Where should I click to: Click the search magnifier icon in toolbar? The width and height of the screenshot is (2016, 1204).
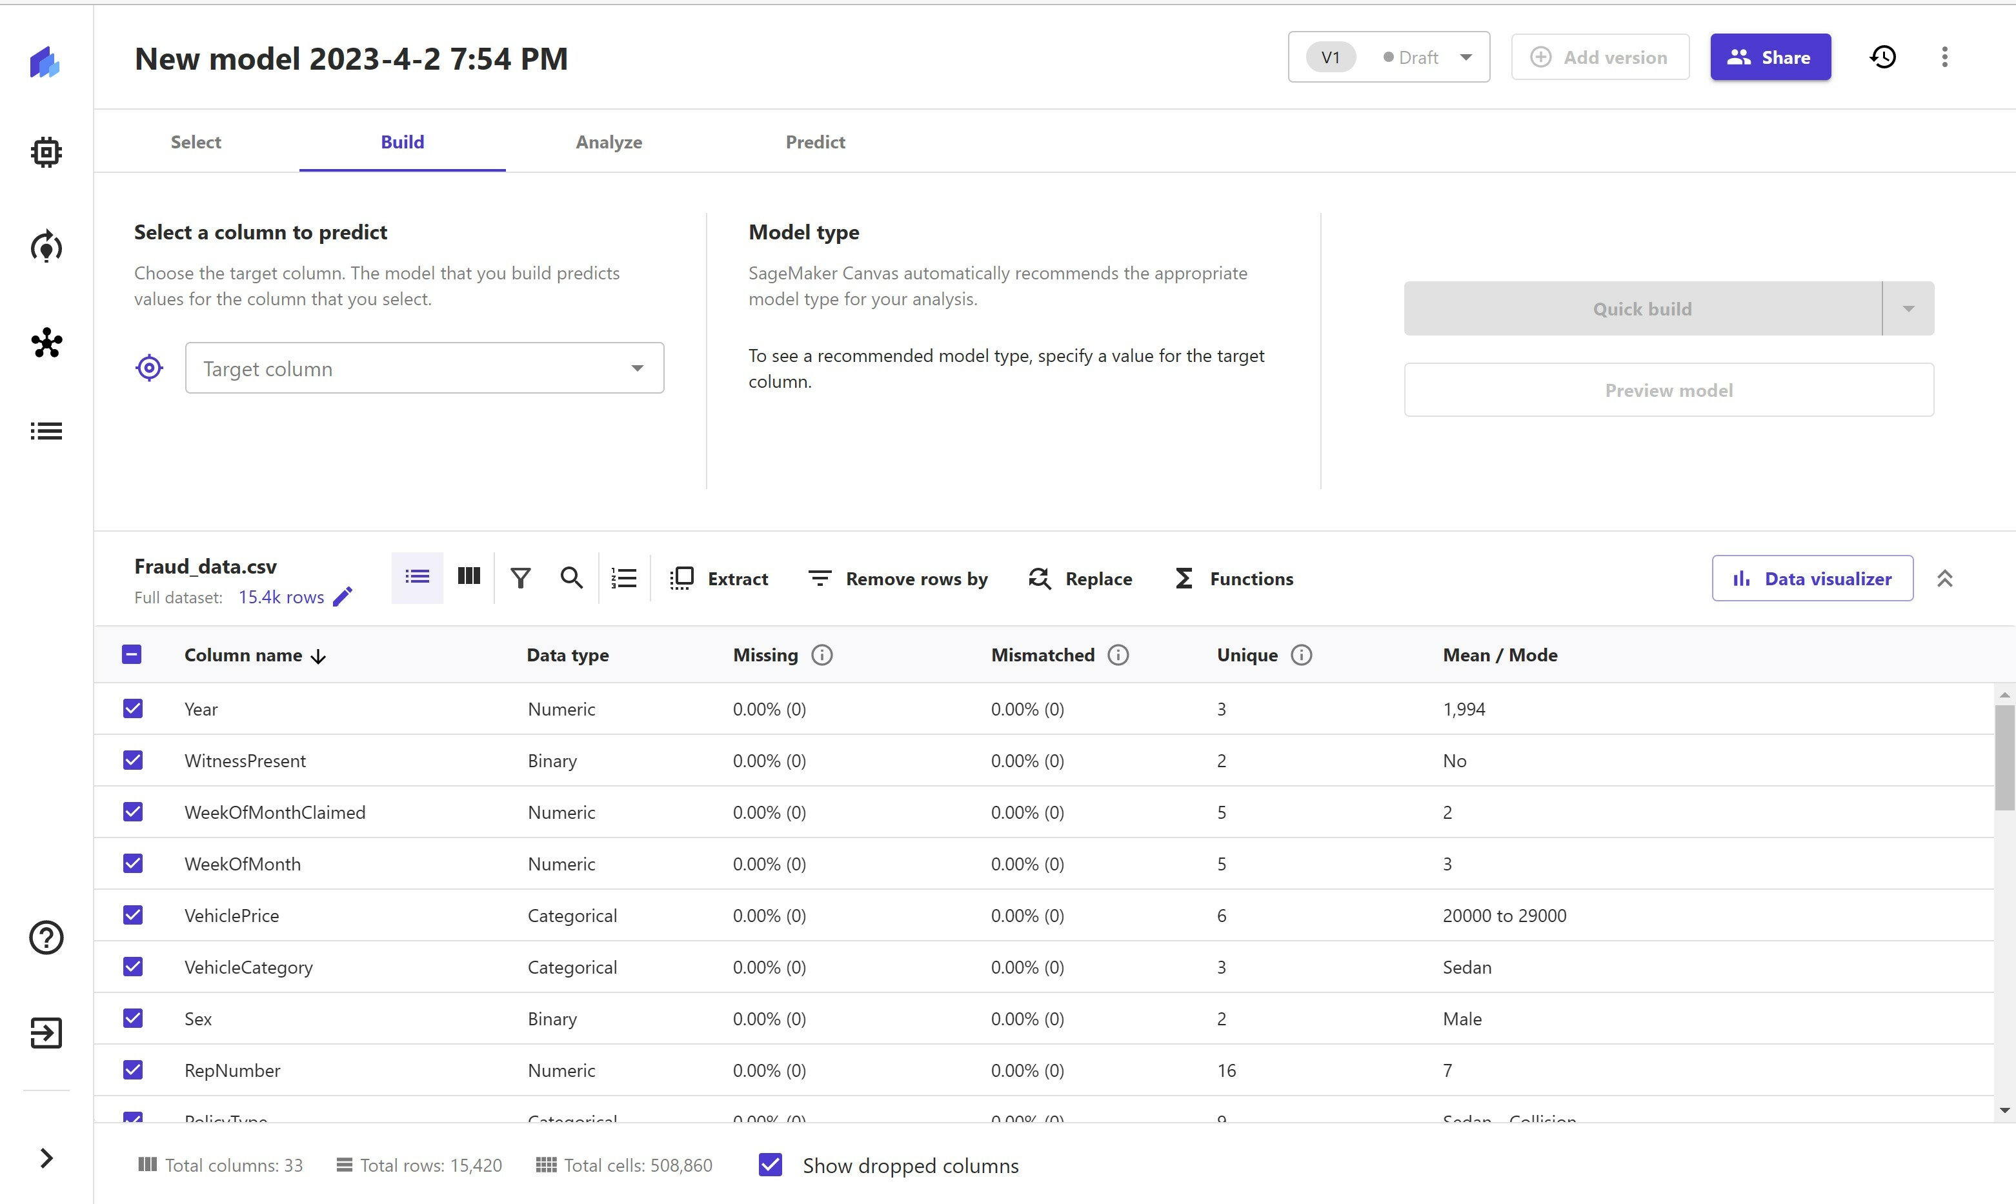[571, 577]
